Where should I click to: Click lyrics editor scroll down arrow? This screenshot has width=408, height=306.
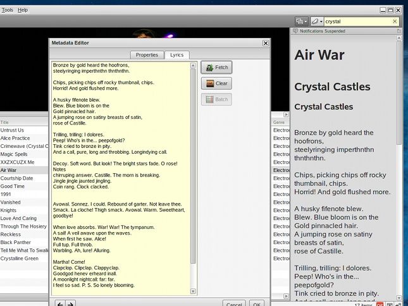tap(193, 291)
